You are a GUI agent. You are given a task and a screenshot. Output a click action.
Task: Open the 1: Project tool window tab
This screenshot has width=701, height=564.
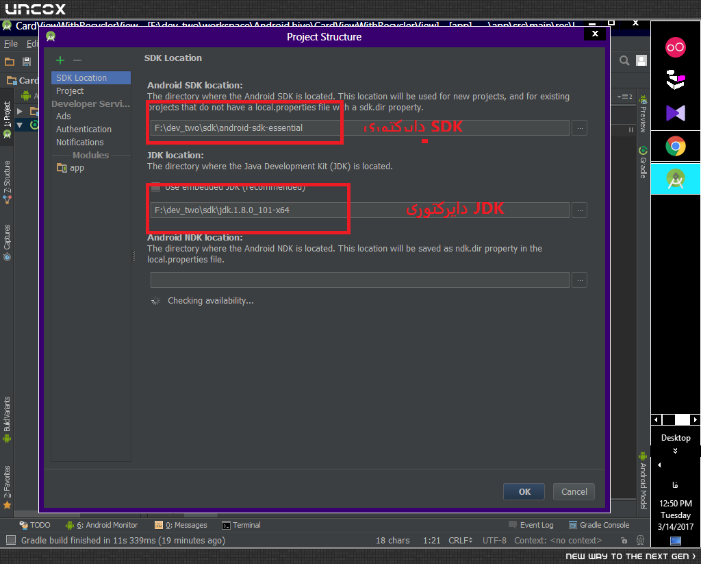(7, 119)
